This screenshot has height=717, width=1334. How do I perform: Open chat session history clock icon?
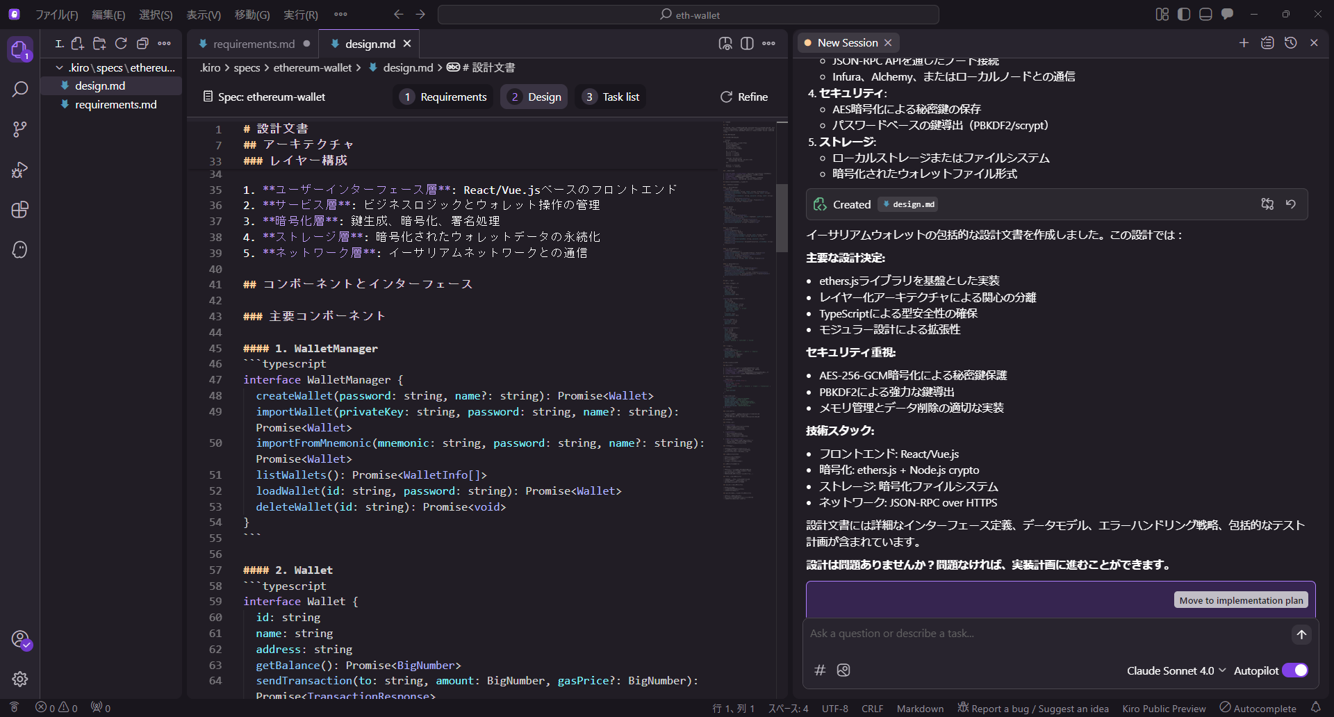(1290, 42)
